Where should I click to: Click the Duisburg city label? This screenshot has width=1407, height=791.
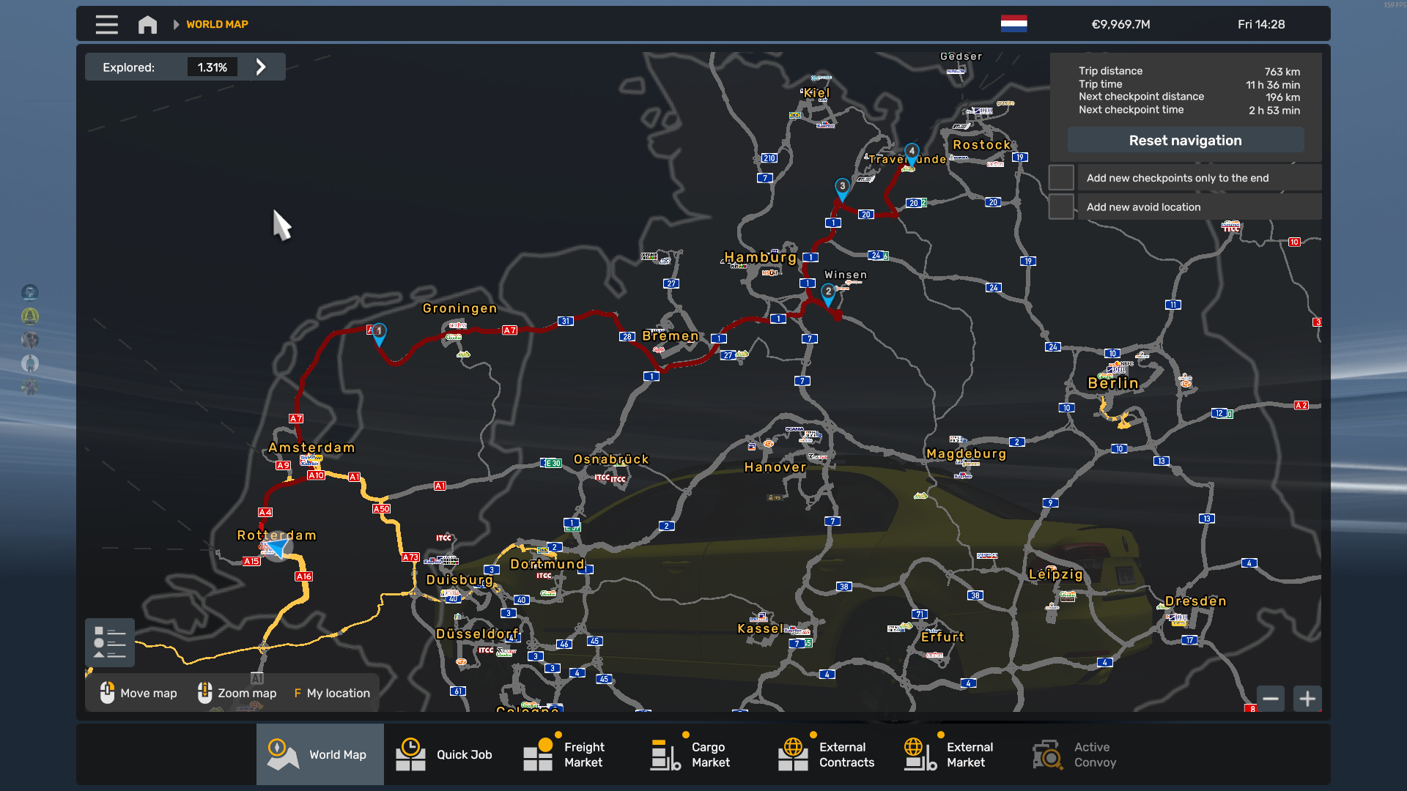pyautogui.click(x=459, y=579)
